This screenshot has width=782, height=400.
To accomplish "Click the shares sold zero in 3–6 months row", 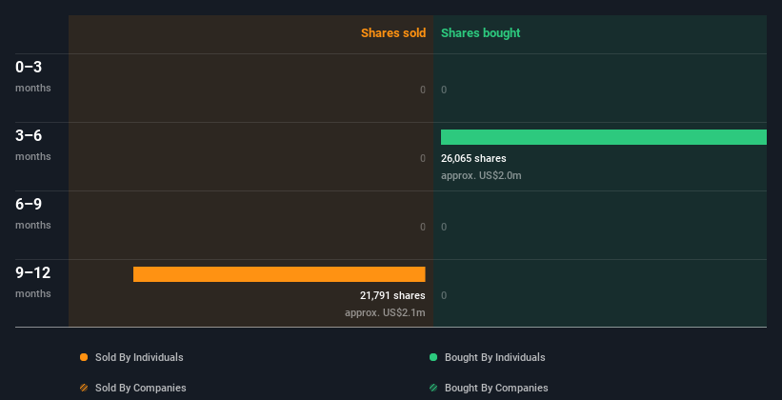I will (423, 158).
